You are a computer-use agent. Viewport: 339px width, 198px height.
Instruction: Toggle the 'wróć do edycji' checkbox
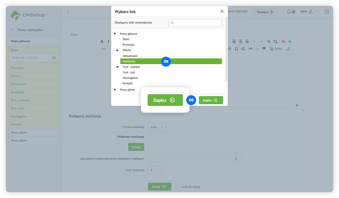[x=176, y=187]
